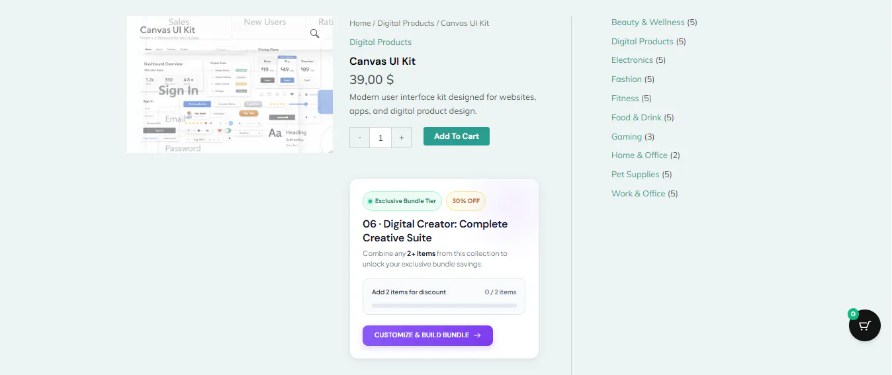The height and width of the screenshot is (375, 892).
Task: Click green Digital Products category link above title
Action: click(x=380, y=42)
